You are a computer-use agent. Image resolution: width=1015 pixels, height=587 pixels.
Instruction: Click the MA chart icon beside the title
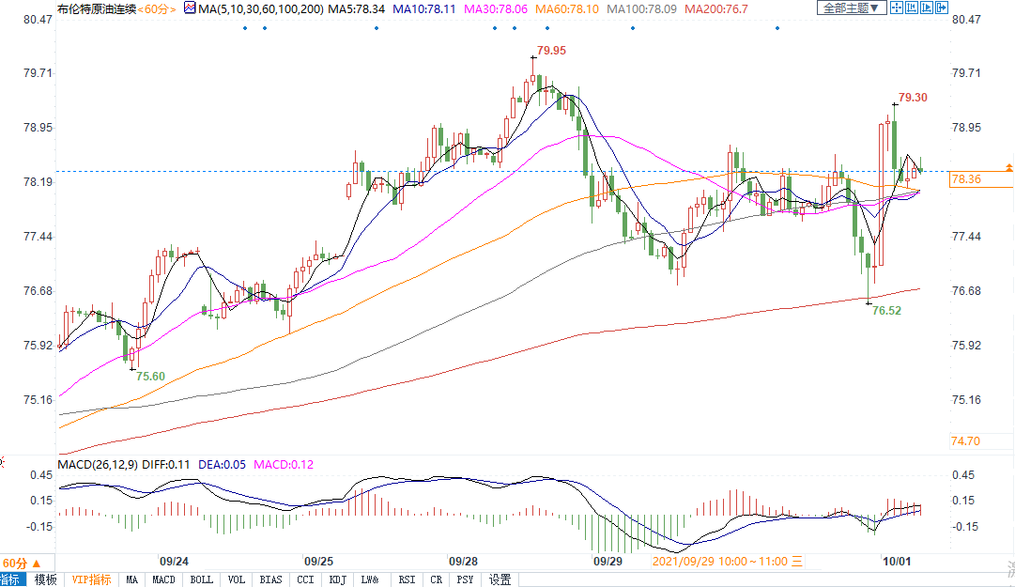point(189,8)
